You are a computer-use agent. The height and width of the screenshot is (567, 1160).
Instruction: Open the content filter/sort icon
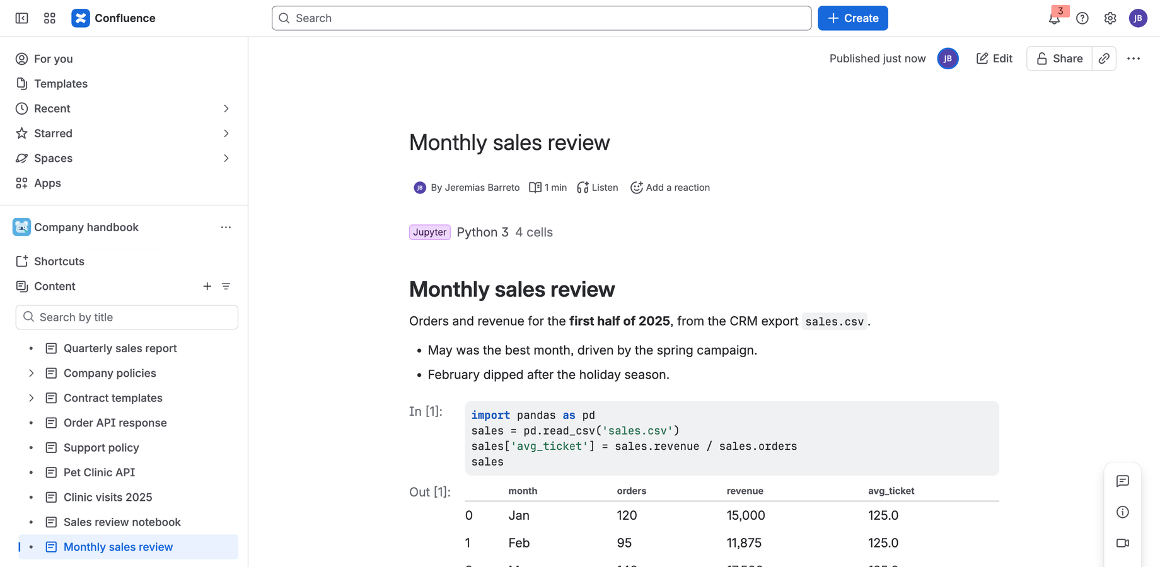(x=226, y=287)
